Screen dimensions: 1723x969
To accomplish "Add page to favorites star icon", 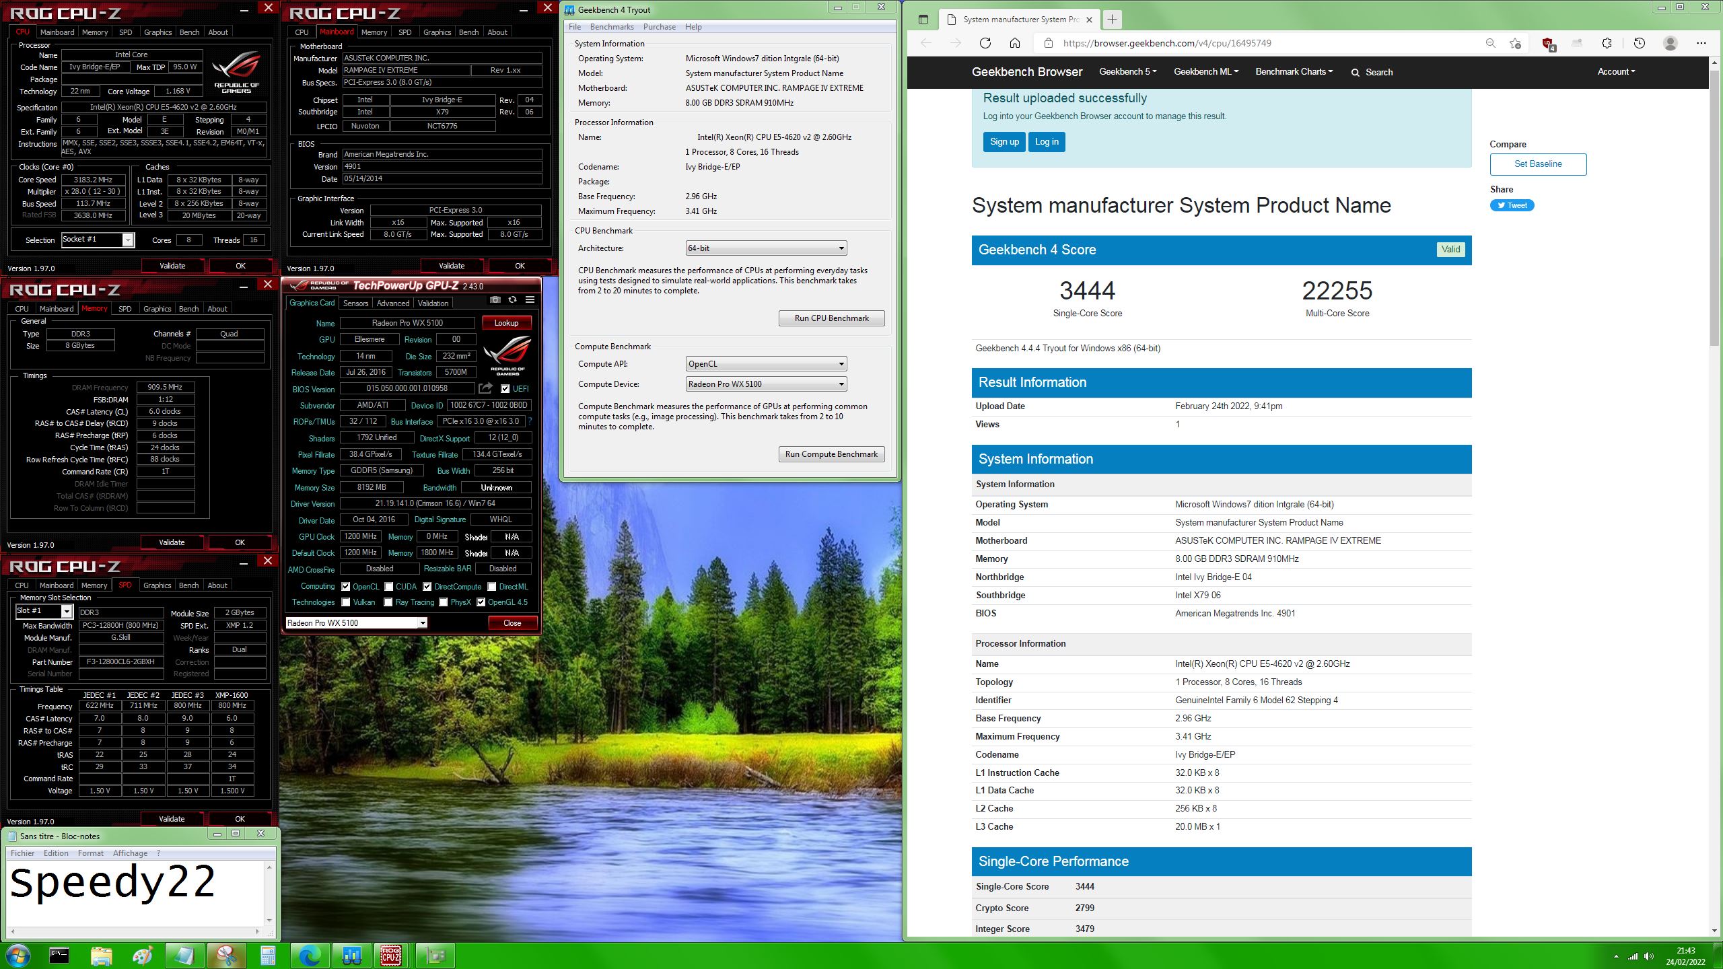I will (x=1514, y=43).
